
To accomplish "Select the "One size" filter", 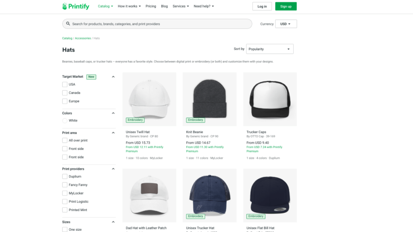I will click(x=65, y=229).
